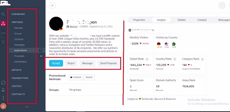The height and width of the screenshot is (112, 230).
Task: Select Applications submenu item
Action: point(20,50)
